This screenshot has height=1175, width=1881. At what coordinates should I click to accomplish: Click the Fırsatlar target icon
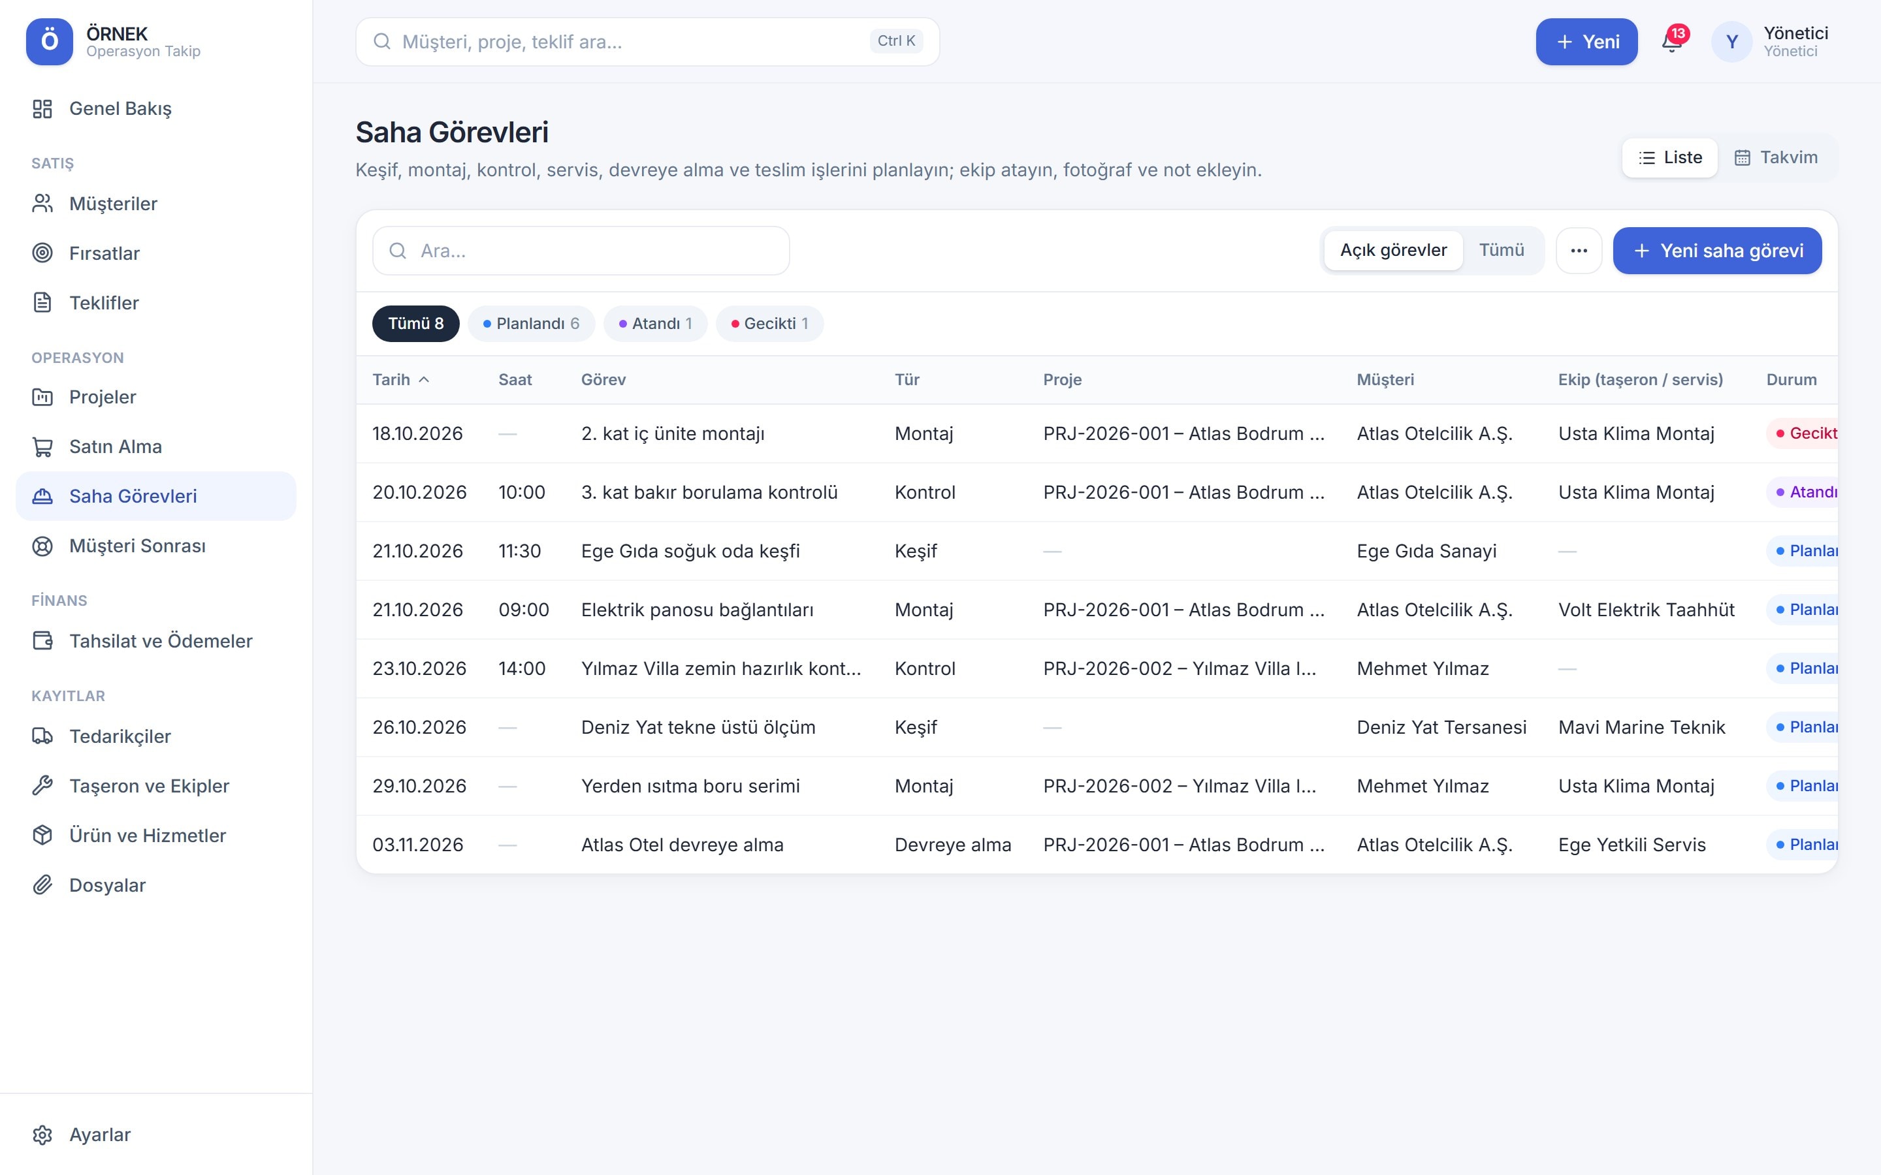click(42, 253)
